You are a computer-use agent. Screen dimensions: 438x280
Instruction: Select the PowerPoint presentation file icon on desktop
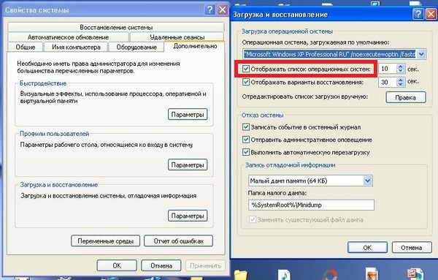click(x=415, y=274)
